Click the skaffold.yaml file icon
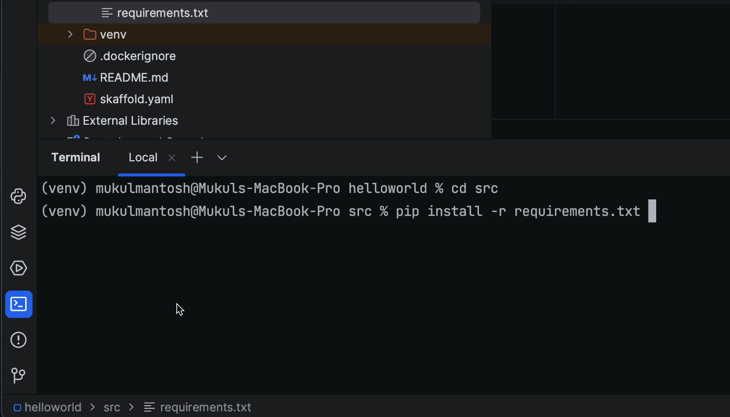 pos(90,99)
